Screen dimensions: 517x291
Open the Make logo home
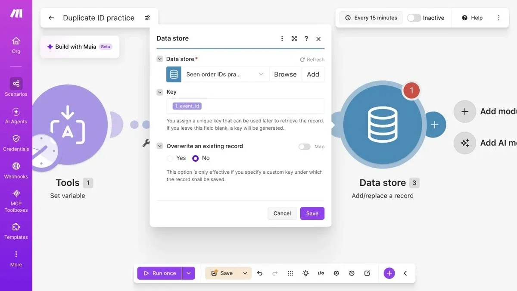[16, 13]
